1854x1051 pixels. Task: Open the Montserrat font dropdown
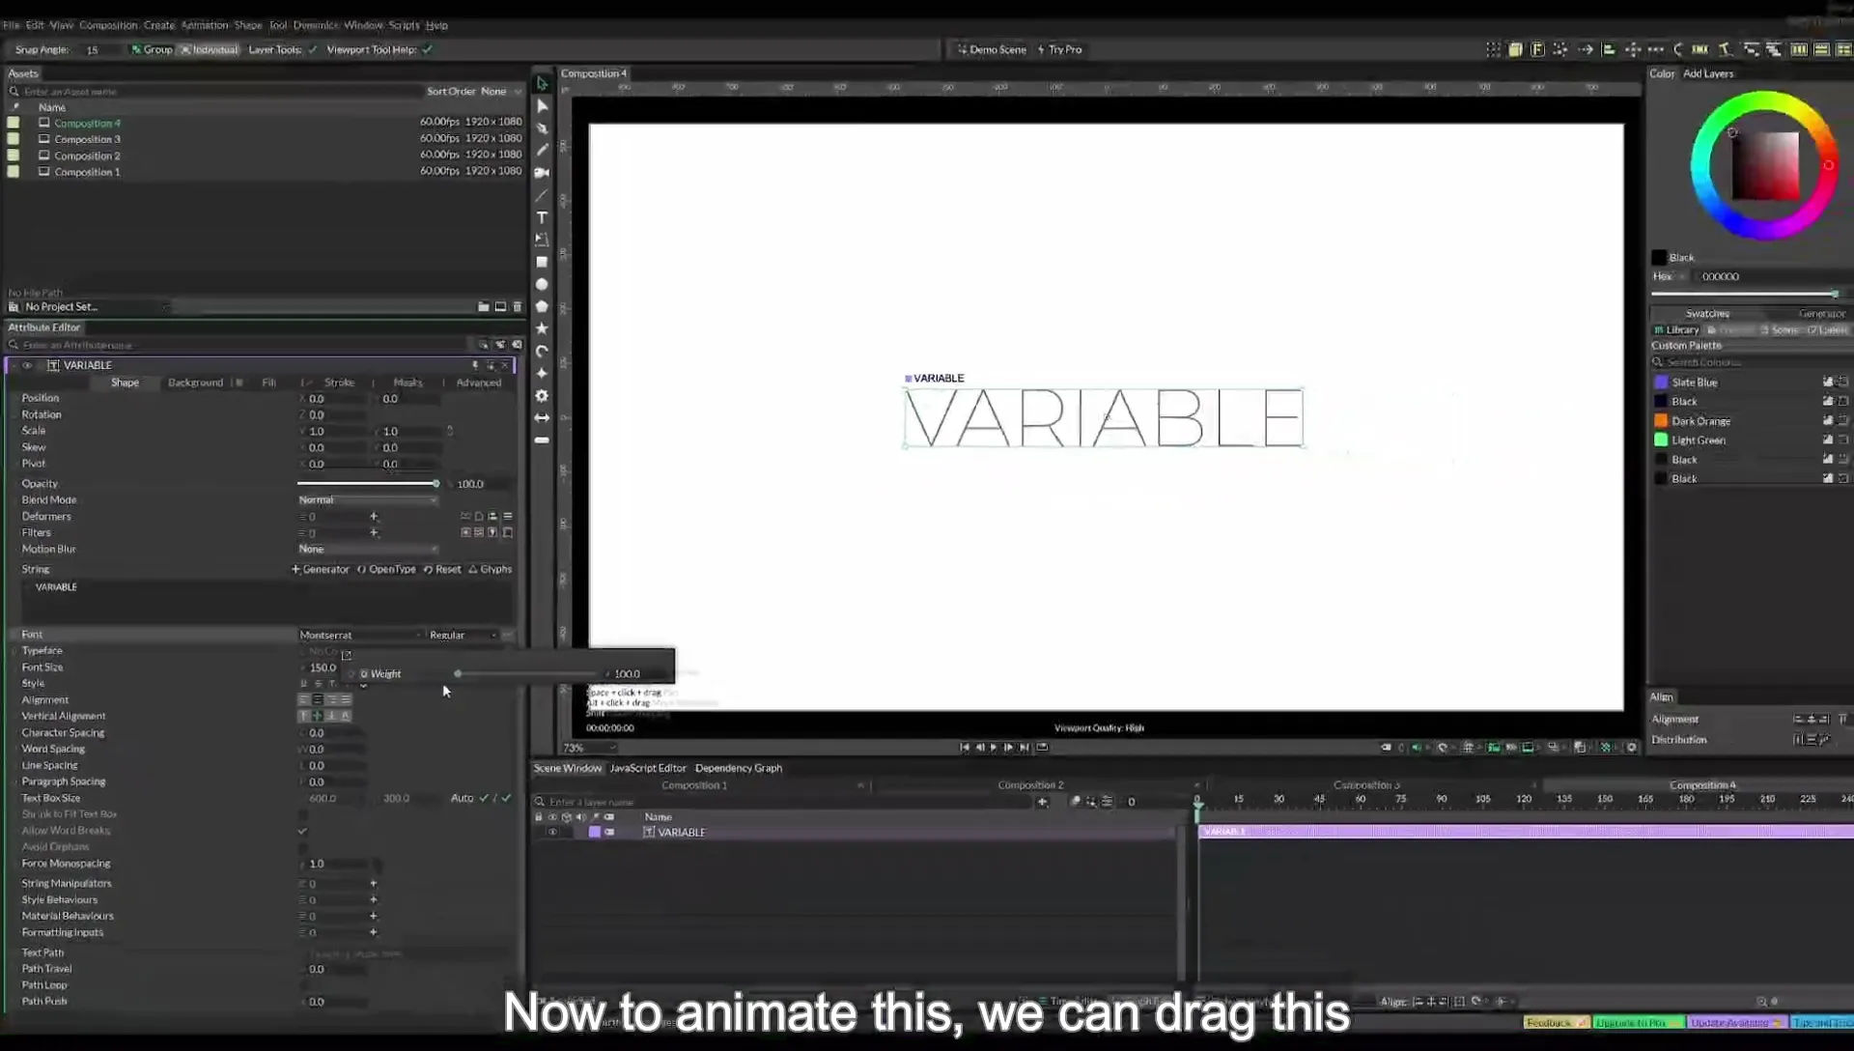(360, 636)
